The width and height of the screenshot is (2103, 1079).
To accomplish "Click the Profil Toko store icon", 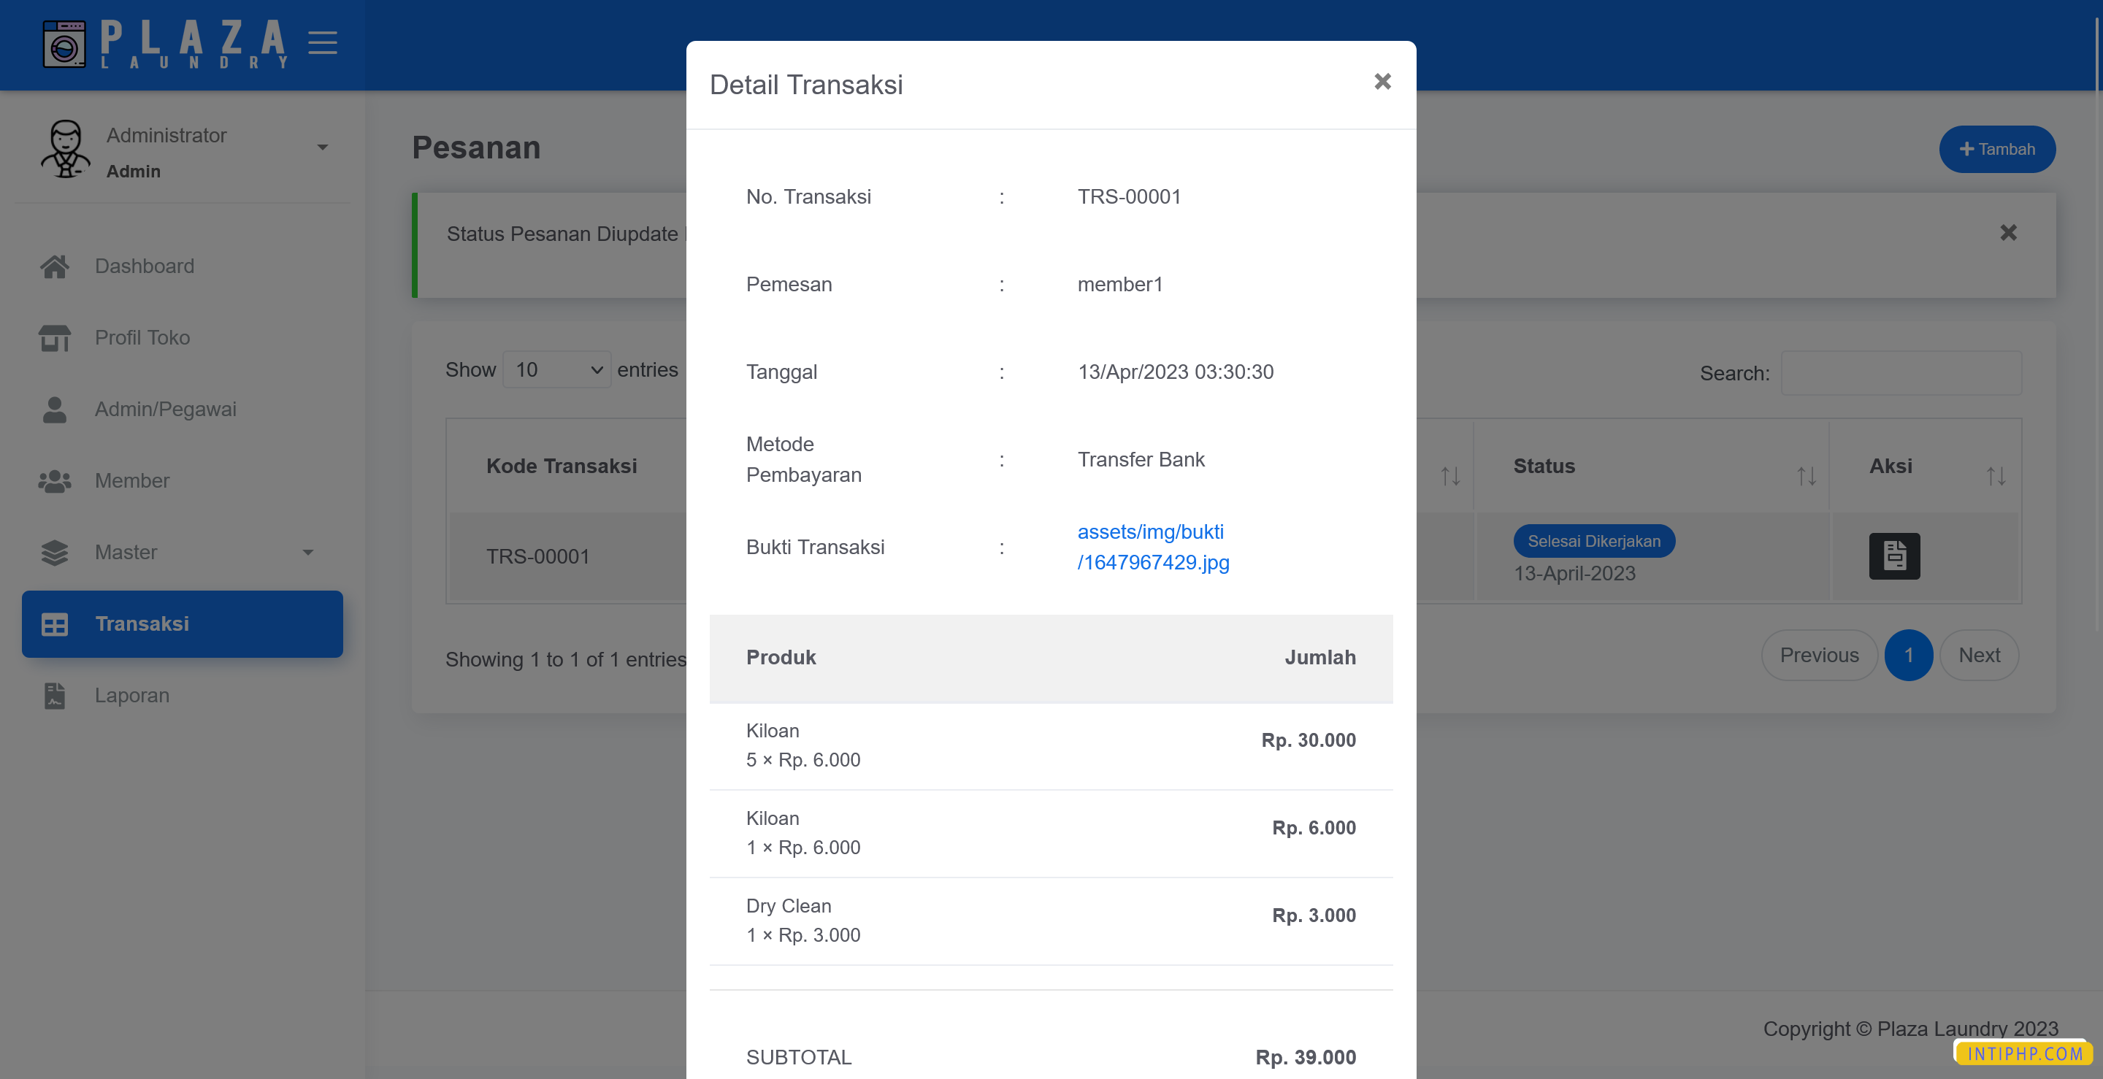I will click(55, 337).
